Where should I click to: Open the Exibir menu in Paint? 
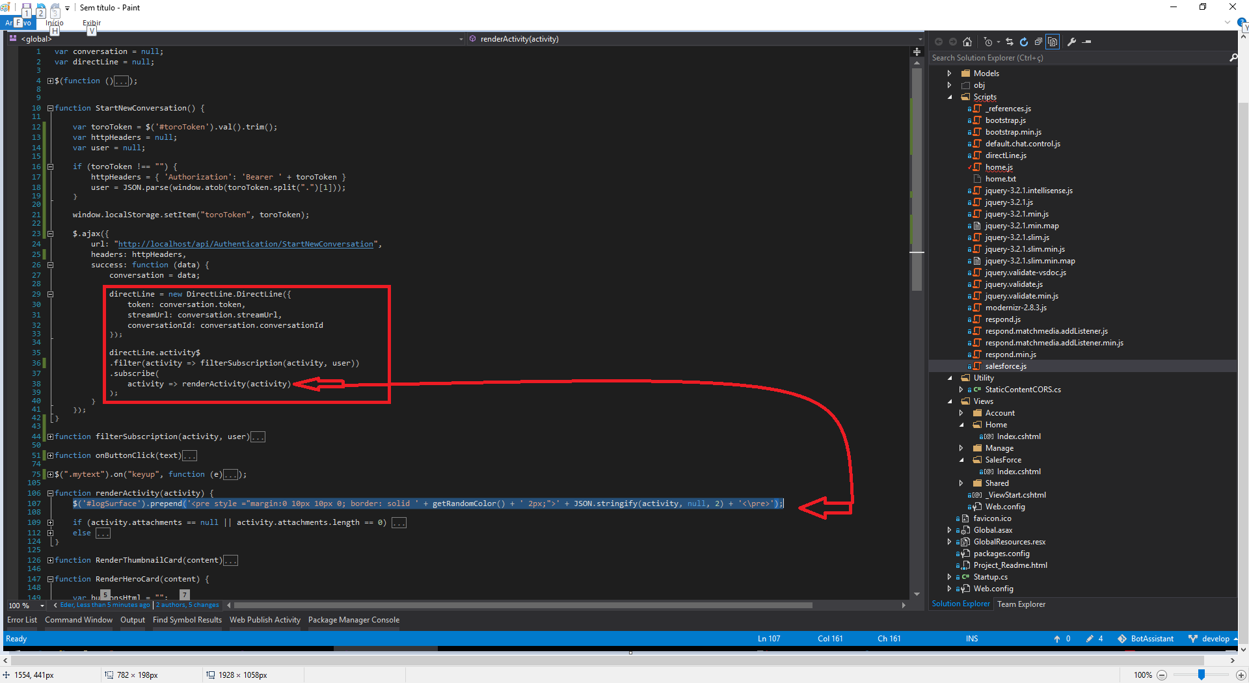click(x=91, y=22)
